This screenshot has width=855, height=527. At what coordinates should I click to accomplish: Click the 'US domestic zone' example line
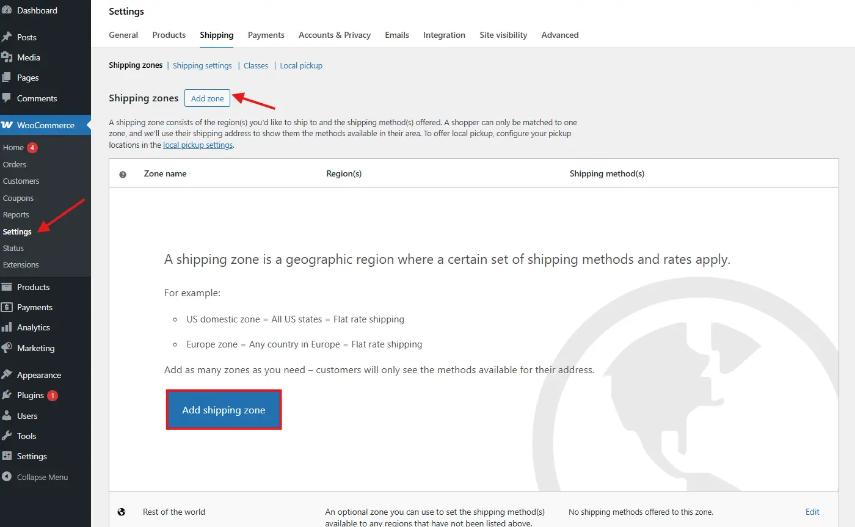pyautogui.click(x=296, y=319)
